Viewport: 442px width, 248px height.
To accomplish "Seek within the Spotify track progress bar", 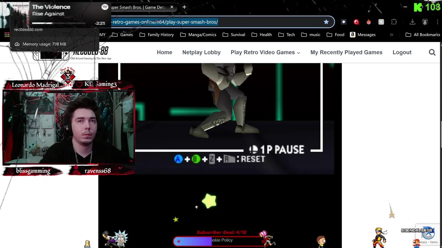I will [59, 23].
